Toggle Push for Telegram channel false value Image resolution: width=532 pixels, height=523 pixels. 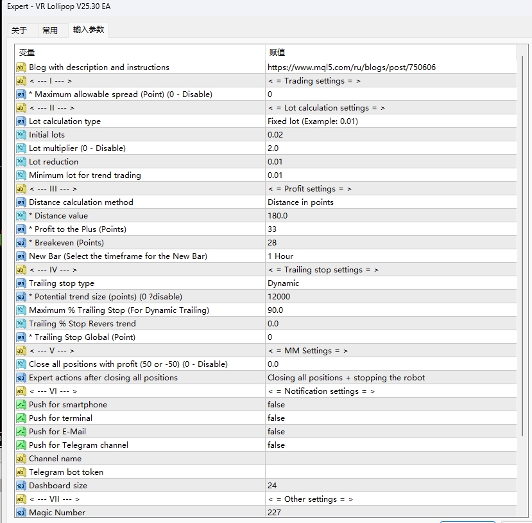click(x=391, y=445)
